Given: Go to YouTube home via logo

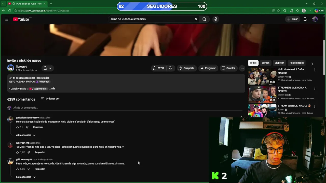Looking at the screenshot, I should coord(21,19).
